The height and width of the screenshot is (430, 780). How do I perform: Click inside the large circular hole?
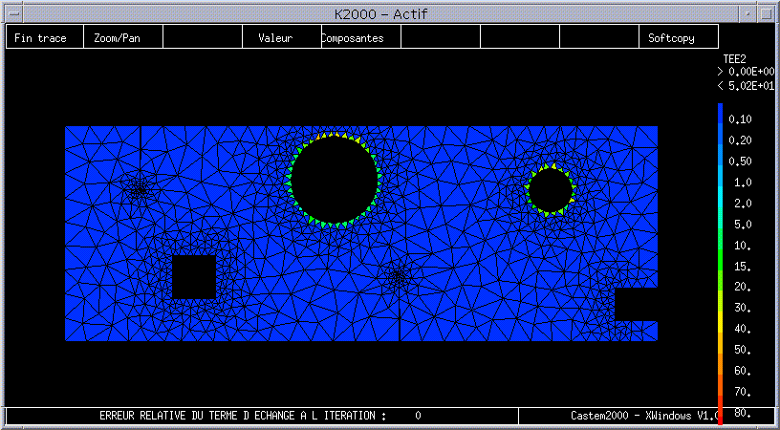(x=334, y=179)
